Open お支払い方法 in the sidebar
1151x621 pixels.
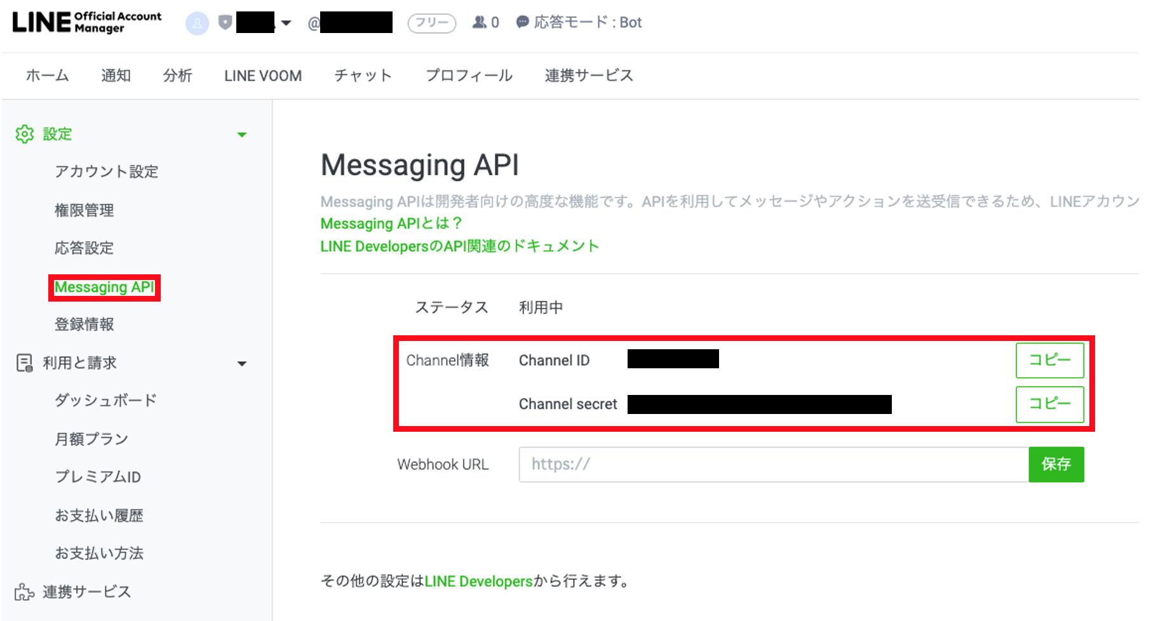99,554
